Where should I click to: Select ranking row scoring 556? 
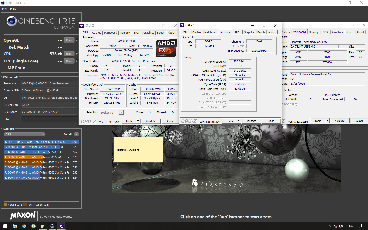click(x=41, y=167)
